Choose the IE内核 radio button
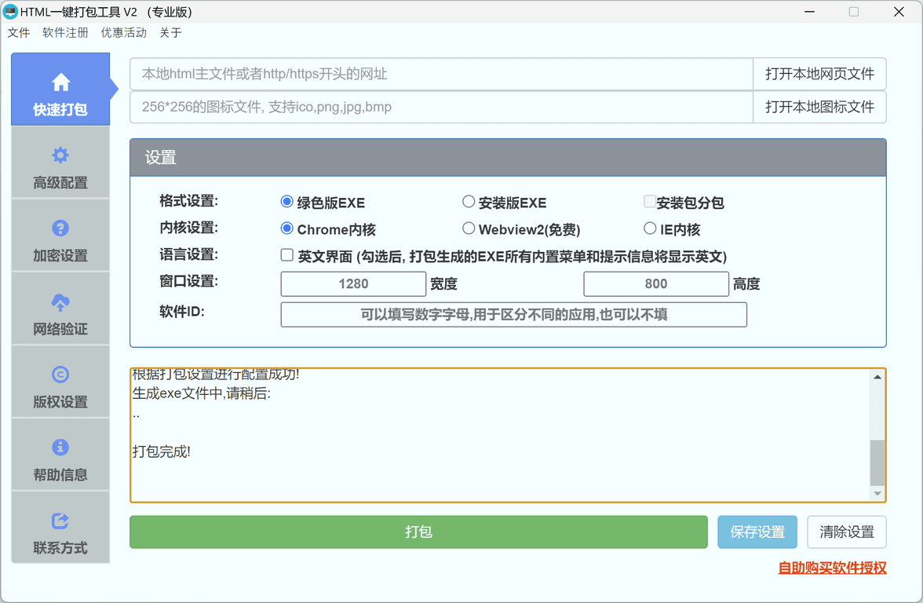The image size is (923, 603). [650, 228]
